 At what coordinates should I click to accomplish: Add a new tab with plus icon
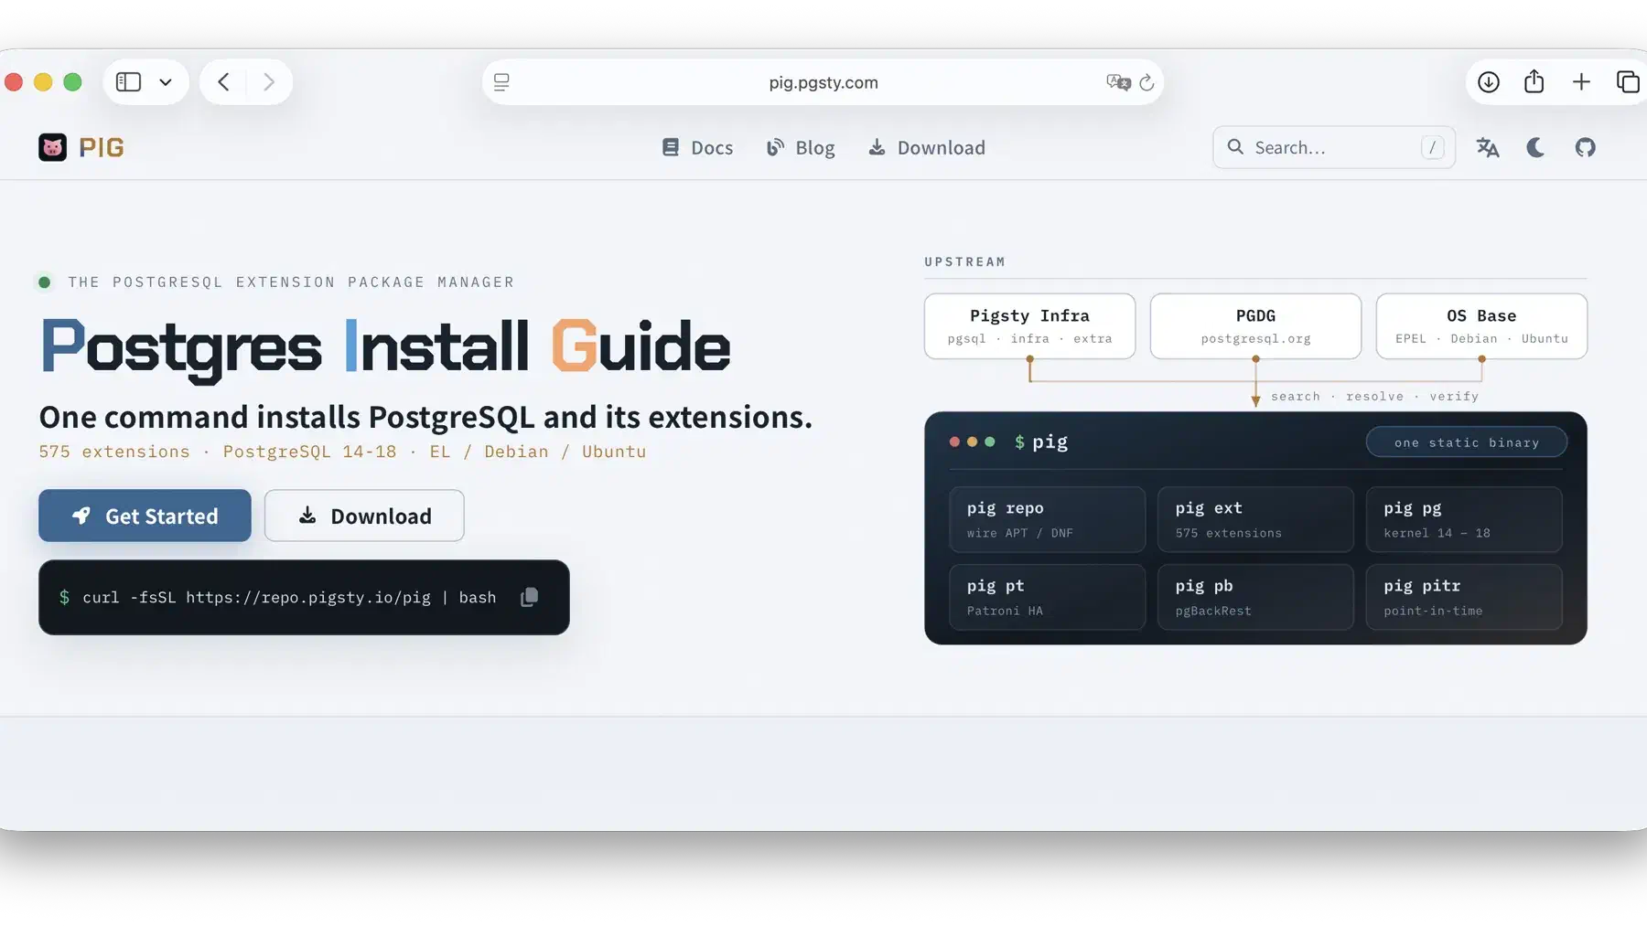(x=1581, y=82)
